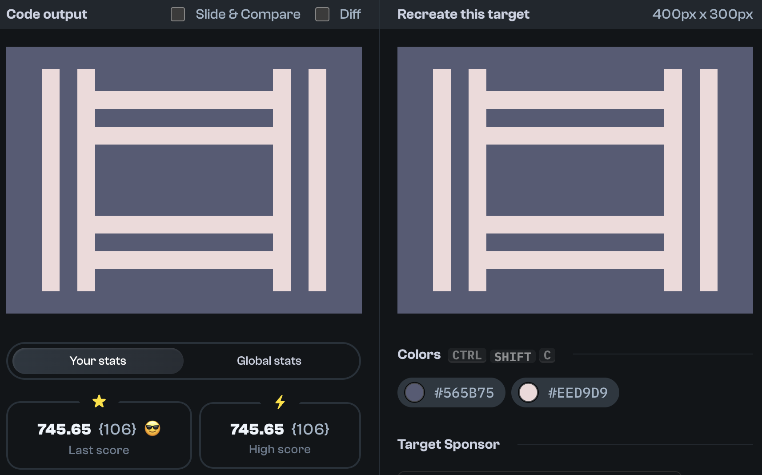The width and height of the screenshot is (762, 475).
Task: Click the CTRL key badge next to Colors
Action: tap(466, 355)
